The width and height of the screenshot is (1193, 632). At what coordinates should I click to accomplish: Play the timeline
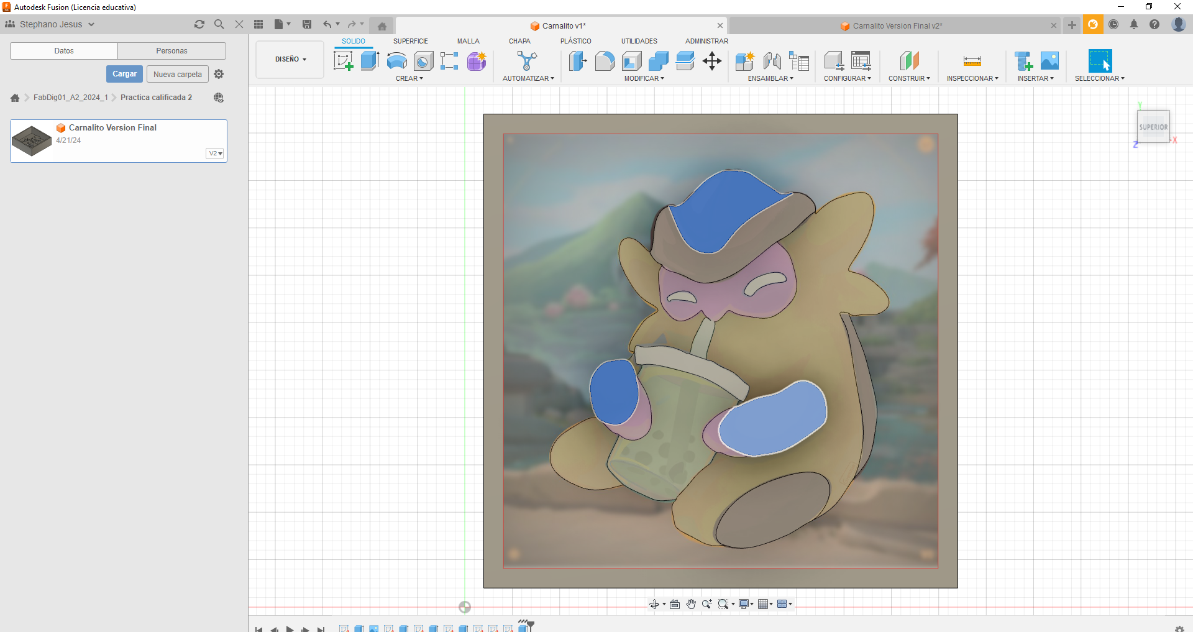(x=290, y=628)
